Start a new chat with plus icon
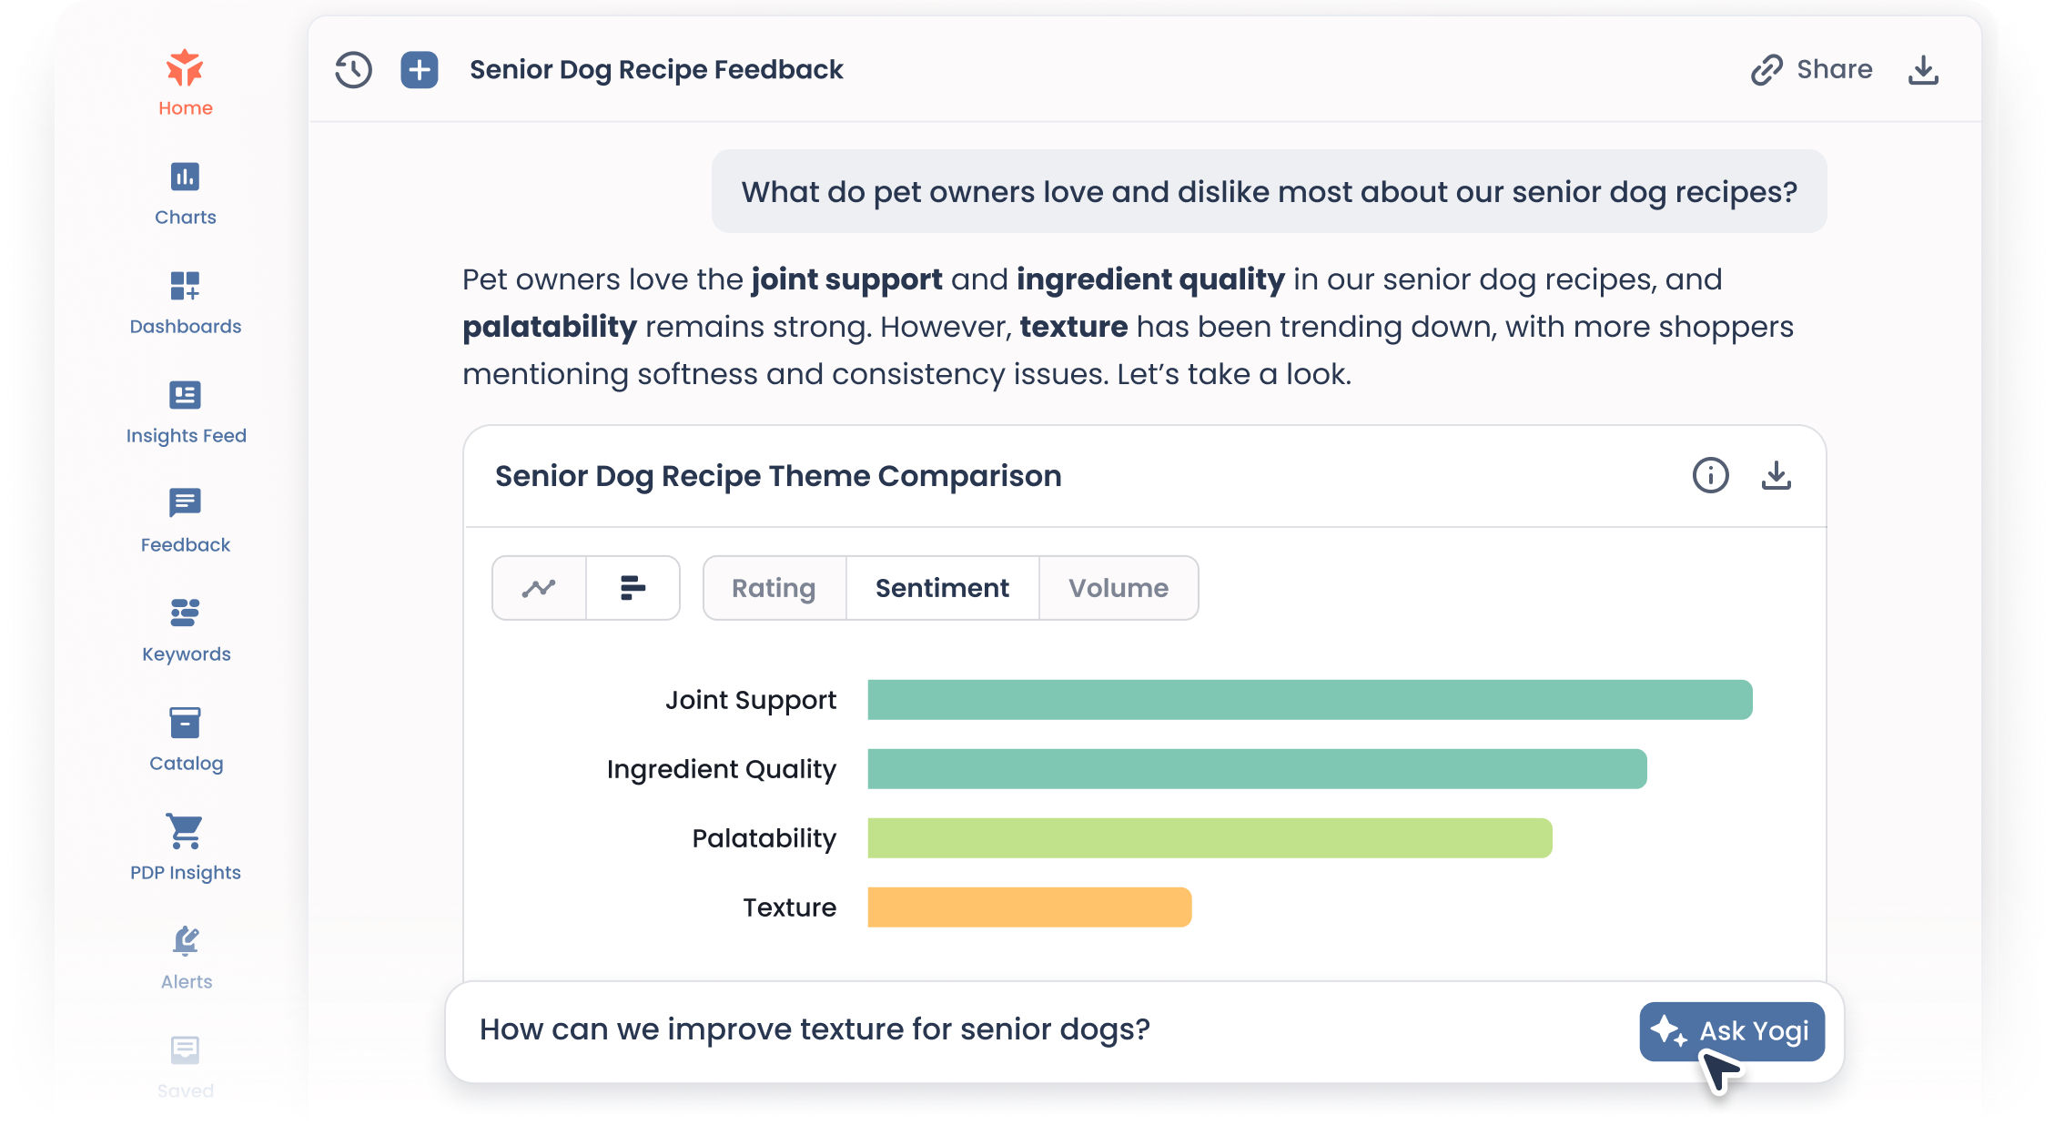2055x1125 pixels. pyautogui.click(x=419, y=70)
